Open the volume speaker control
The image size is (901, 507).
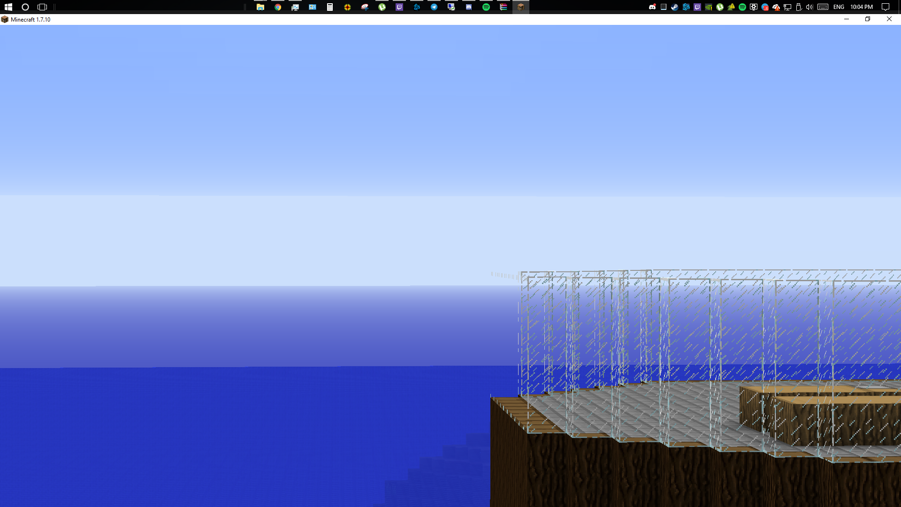coord(809,7)
